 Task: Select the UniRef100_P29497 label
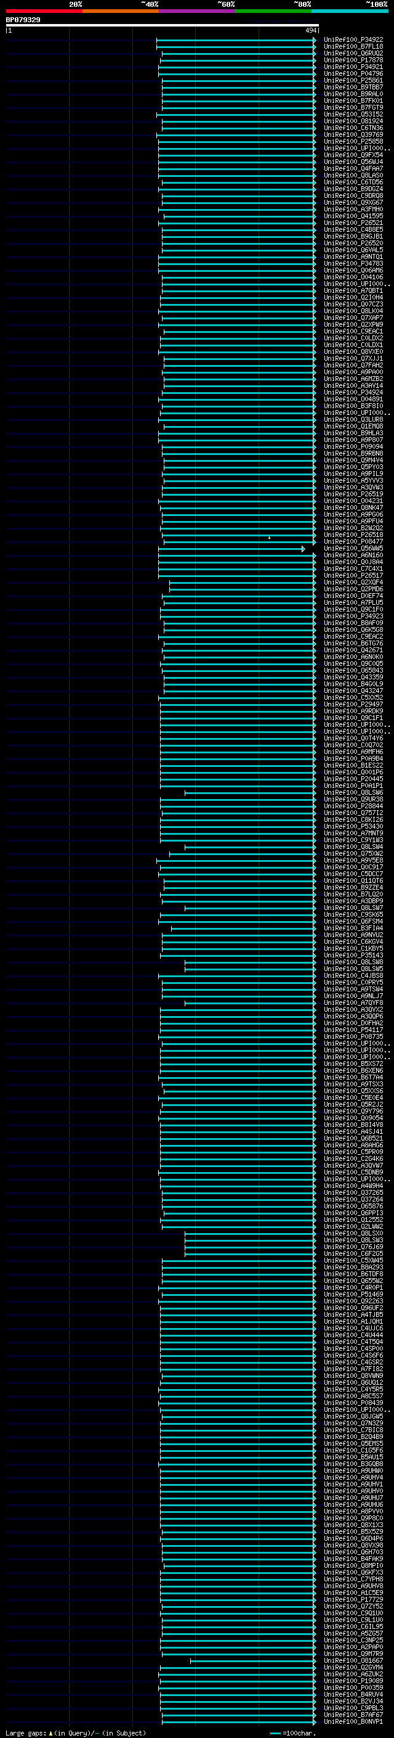353,704
